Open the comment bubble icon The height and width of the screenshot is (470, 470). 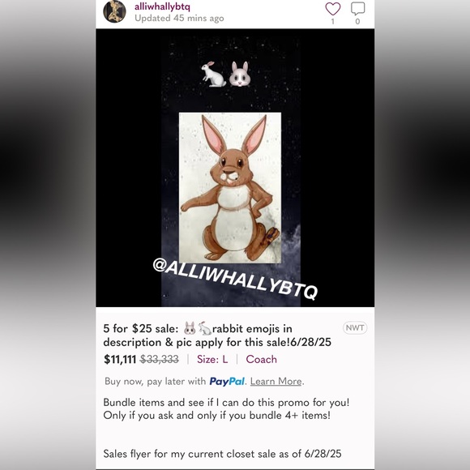point(357,9)
